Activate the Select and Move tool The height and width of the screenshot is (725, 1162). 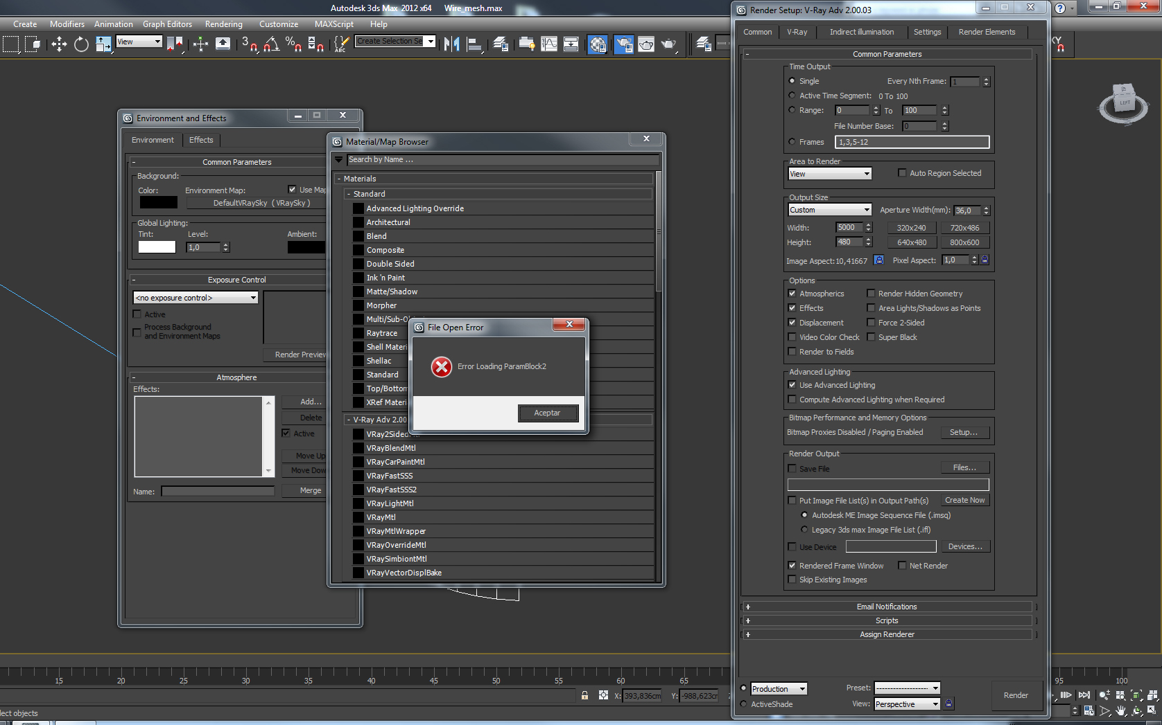tap(59, 44)
